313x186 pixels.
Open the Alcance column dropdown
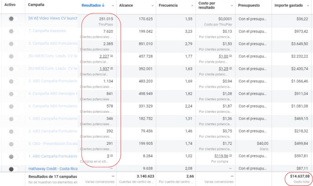[152, 5]
